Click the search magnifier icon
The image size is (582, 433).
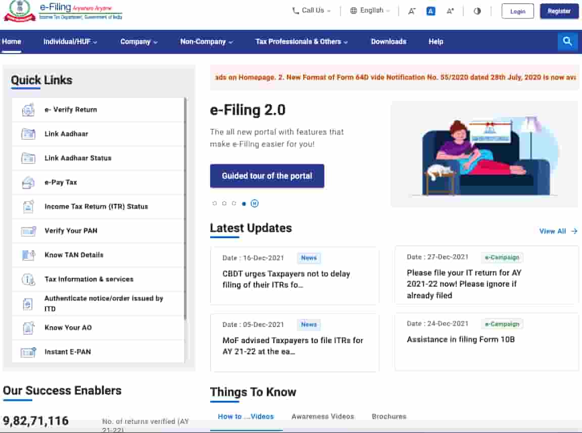567,42
